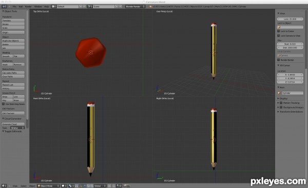Image resolution: width=308 pixels, height=188 pixels.
Task: Click the Duplicate Objects button
Action: tap(13, 41)
